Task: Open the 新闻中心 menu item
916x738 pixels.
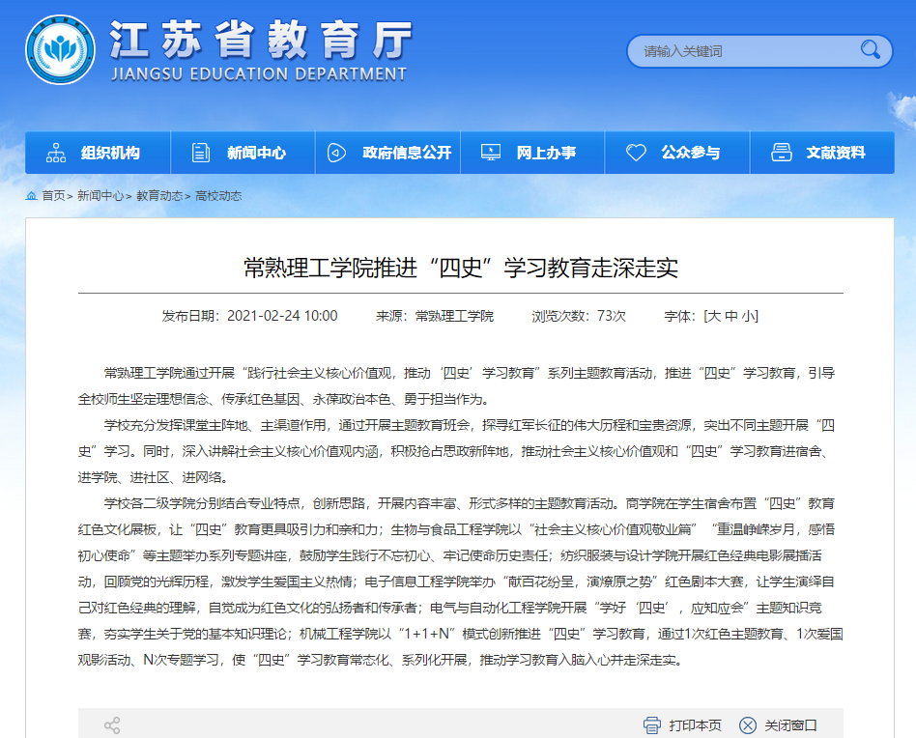Action: coord(243,153)
